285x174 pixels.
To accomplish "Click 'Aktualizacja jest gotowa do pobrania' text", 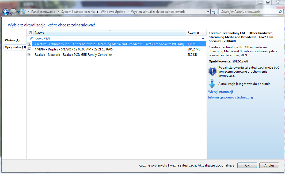I will tap(244, 84).
